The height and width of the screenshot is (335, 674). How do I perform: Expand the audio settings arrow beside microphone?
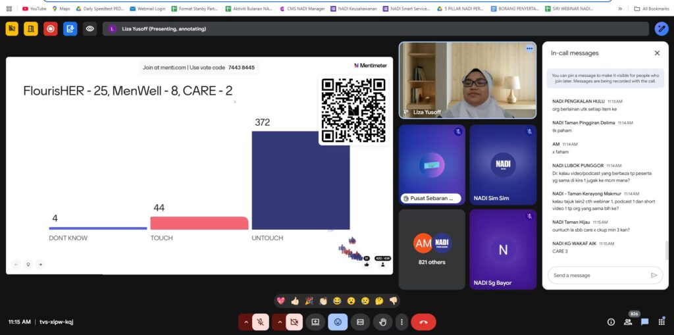(246, 322)
